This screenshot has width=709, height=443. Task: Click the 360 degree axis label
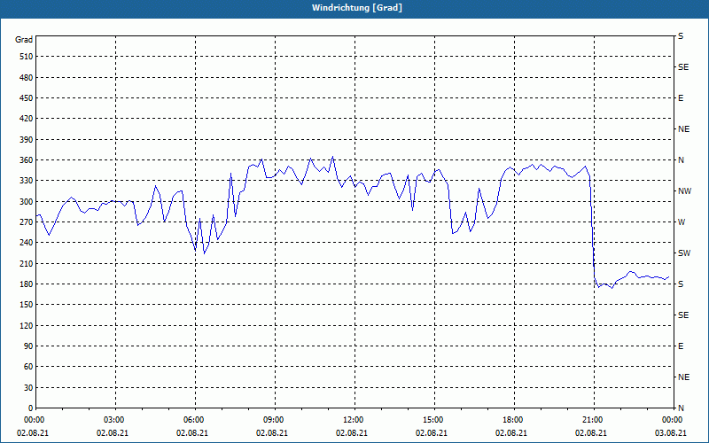(x=27, y=160)
